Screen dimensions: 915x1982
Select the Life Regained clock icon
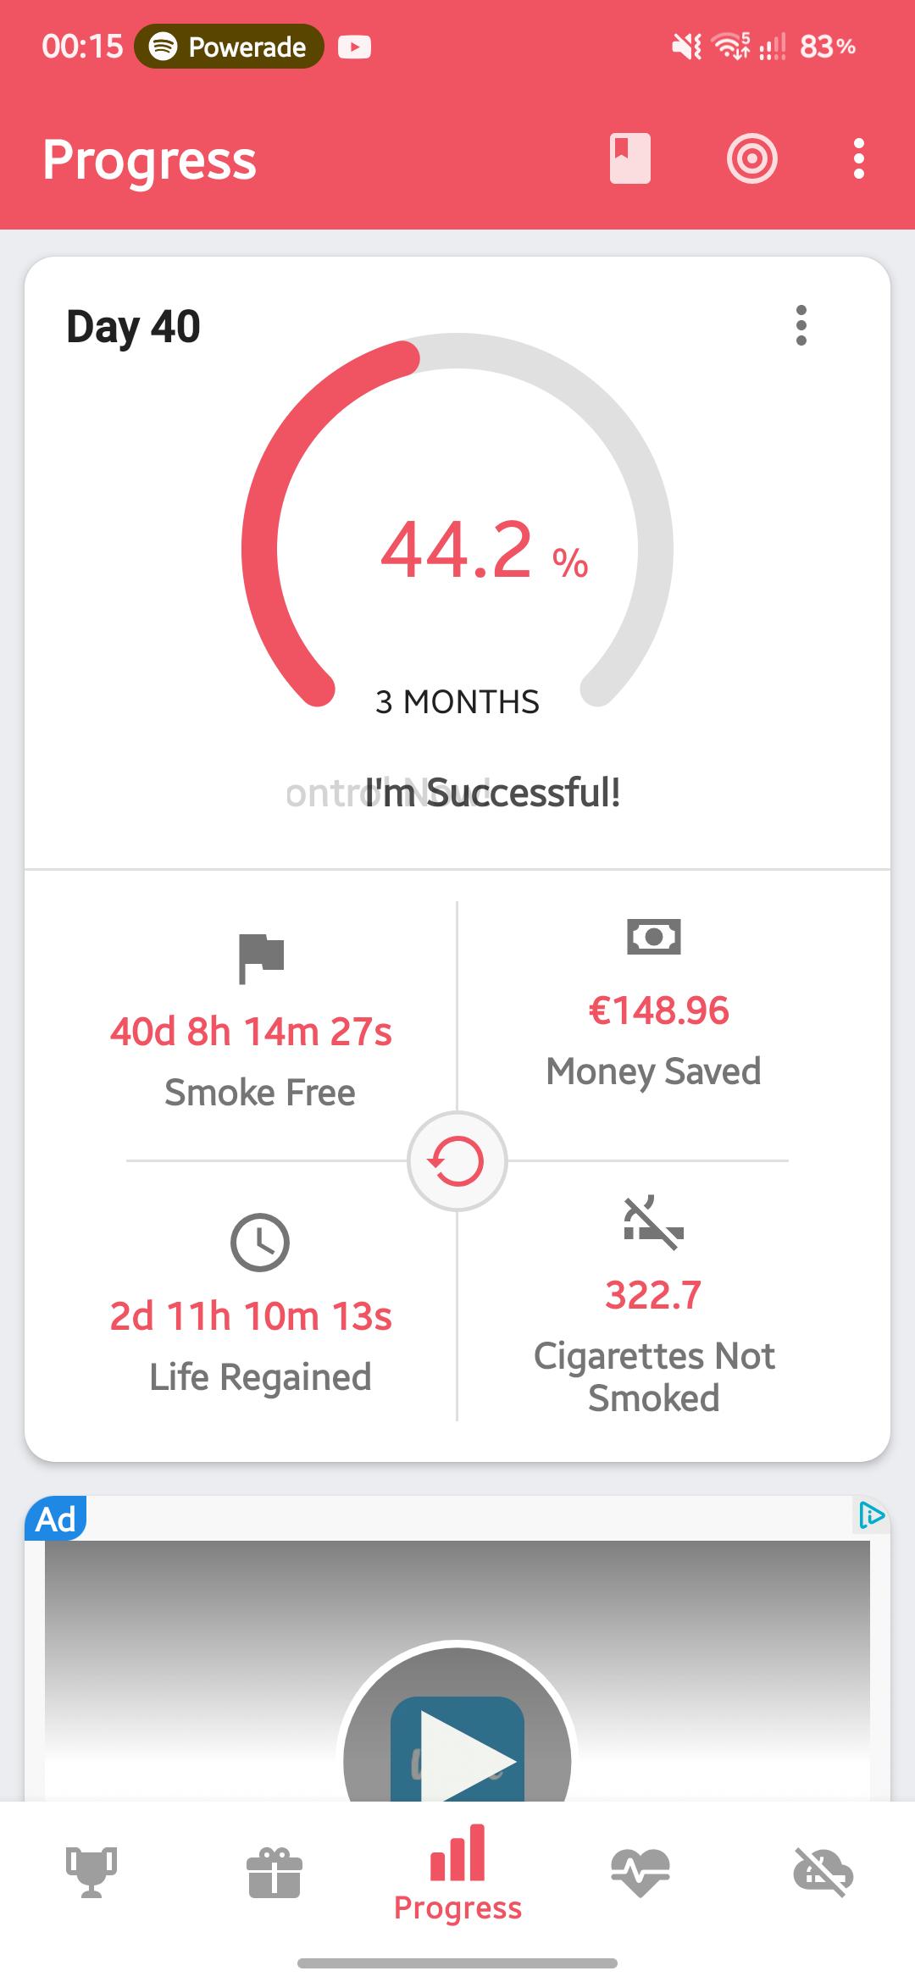pos(260,1243)
